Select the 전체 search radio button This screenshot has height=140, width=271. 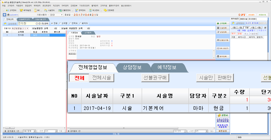click(54, 24)
